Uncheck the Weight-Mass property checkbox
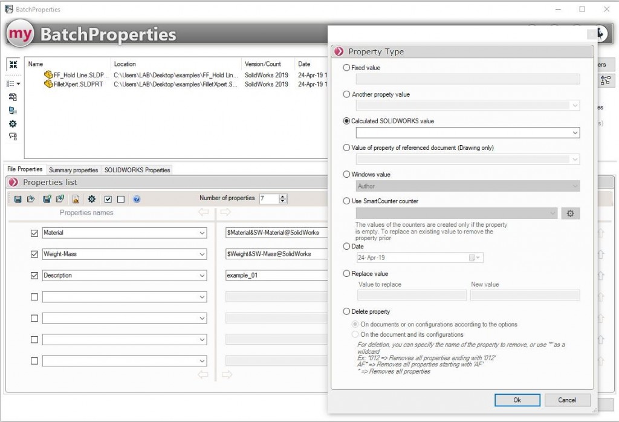The image size is (619, 422). (x=34, y=254)
